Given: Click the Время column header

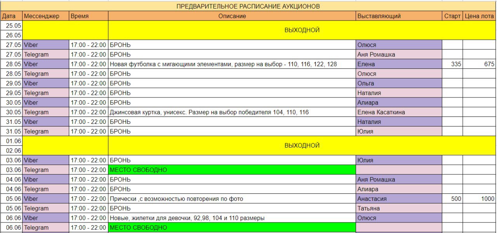Looking at the screenshot, I should pos(89,16).
